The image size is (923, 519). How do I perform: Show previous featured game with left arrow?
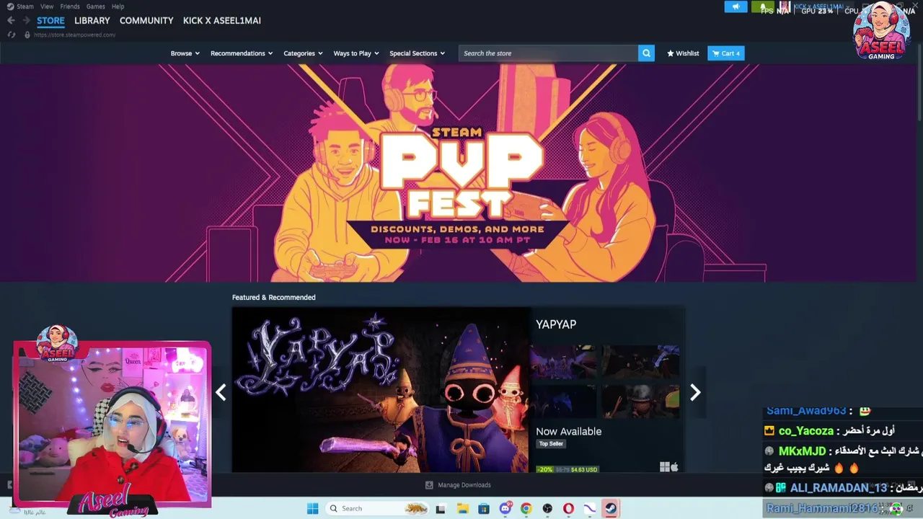point(221,392)
